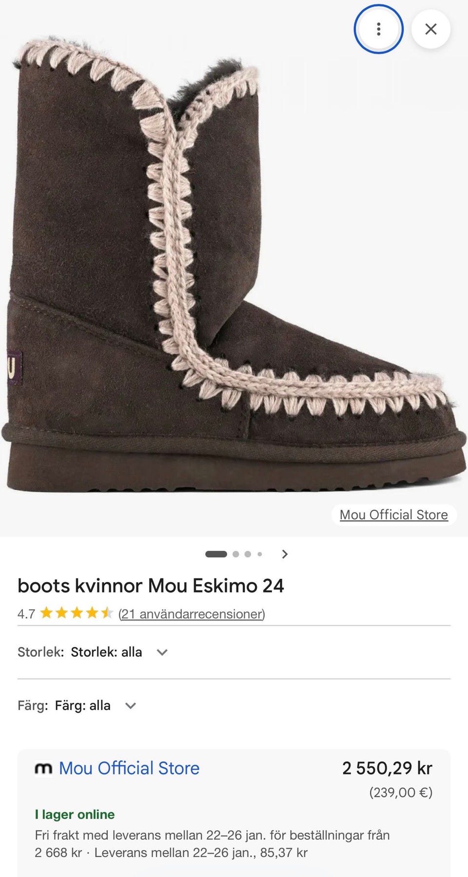Jump to the smallest fourth carousel dot
The height and width of the screenshot is (877, 468).
(x=260, y=554)
